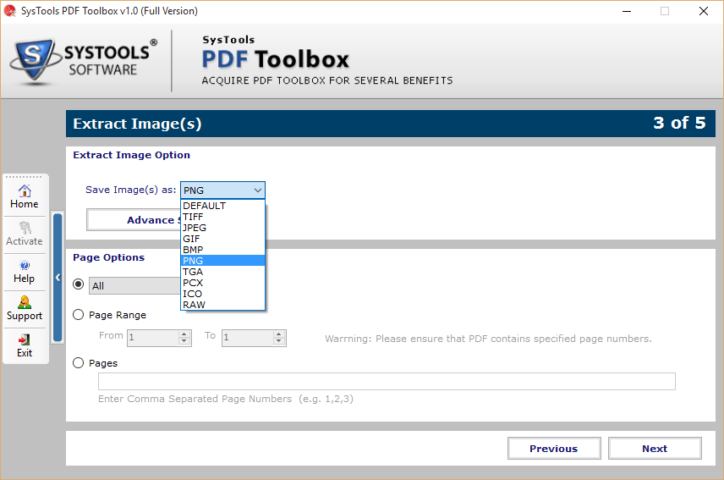This screenshot has height=480, width=724.
Task: Open Help from the sidebar
Action: click(x=25, y=271)
